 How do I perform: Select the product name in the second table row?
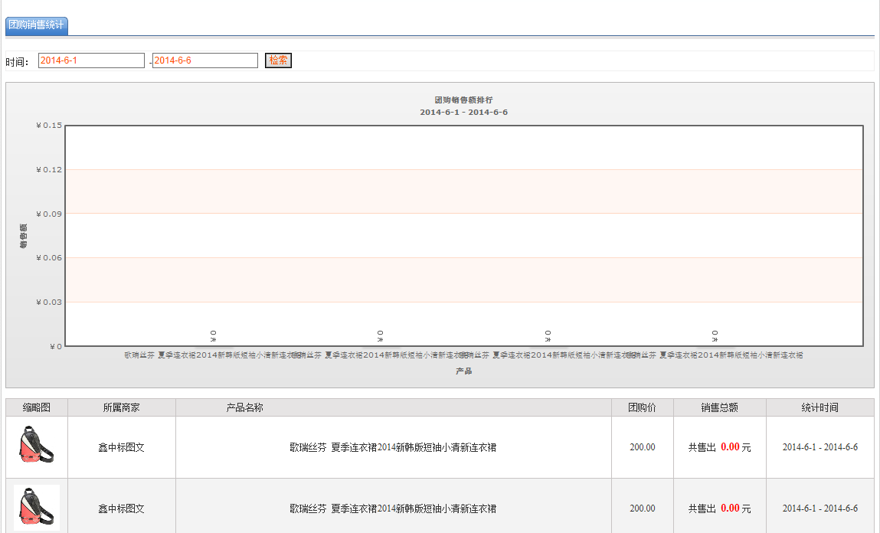[393, 508]
